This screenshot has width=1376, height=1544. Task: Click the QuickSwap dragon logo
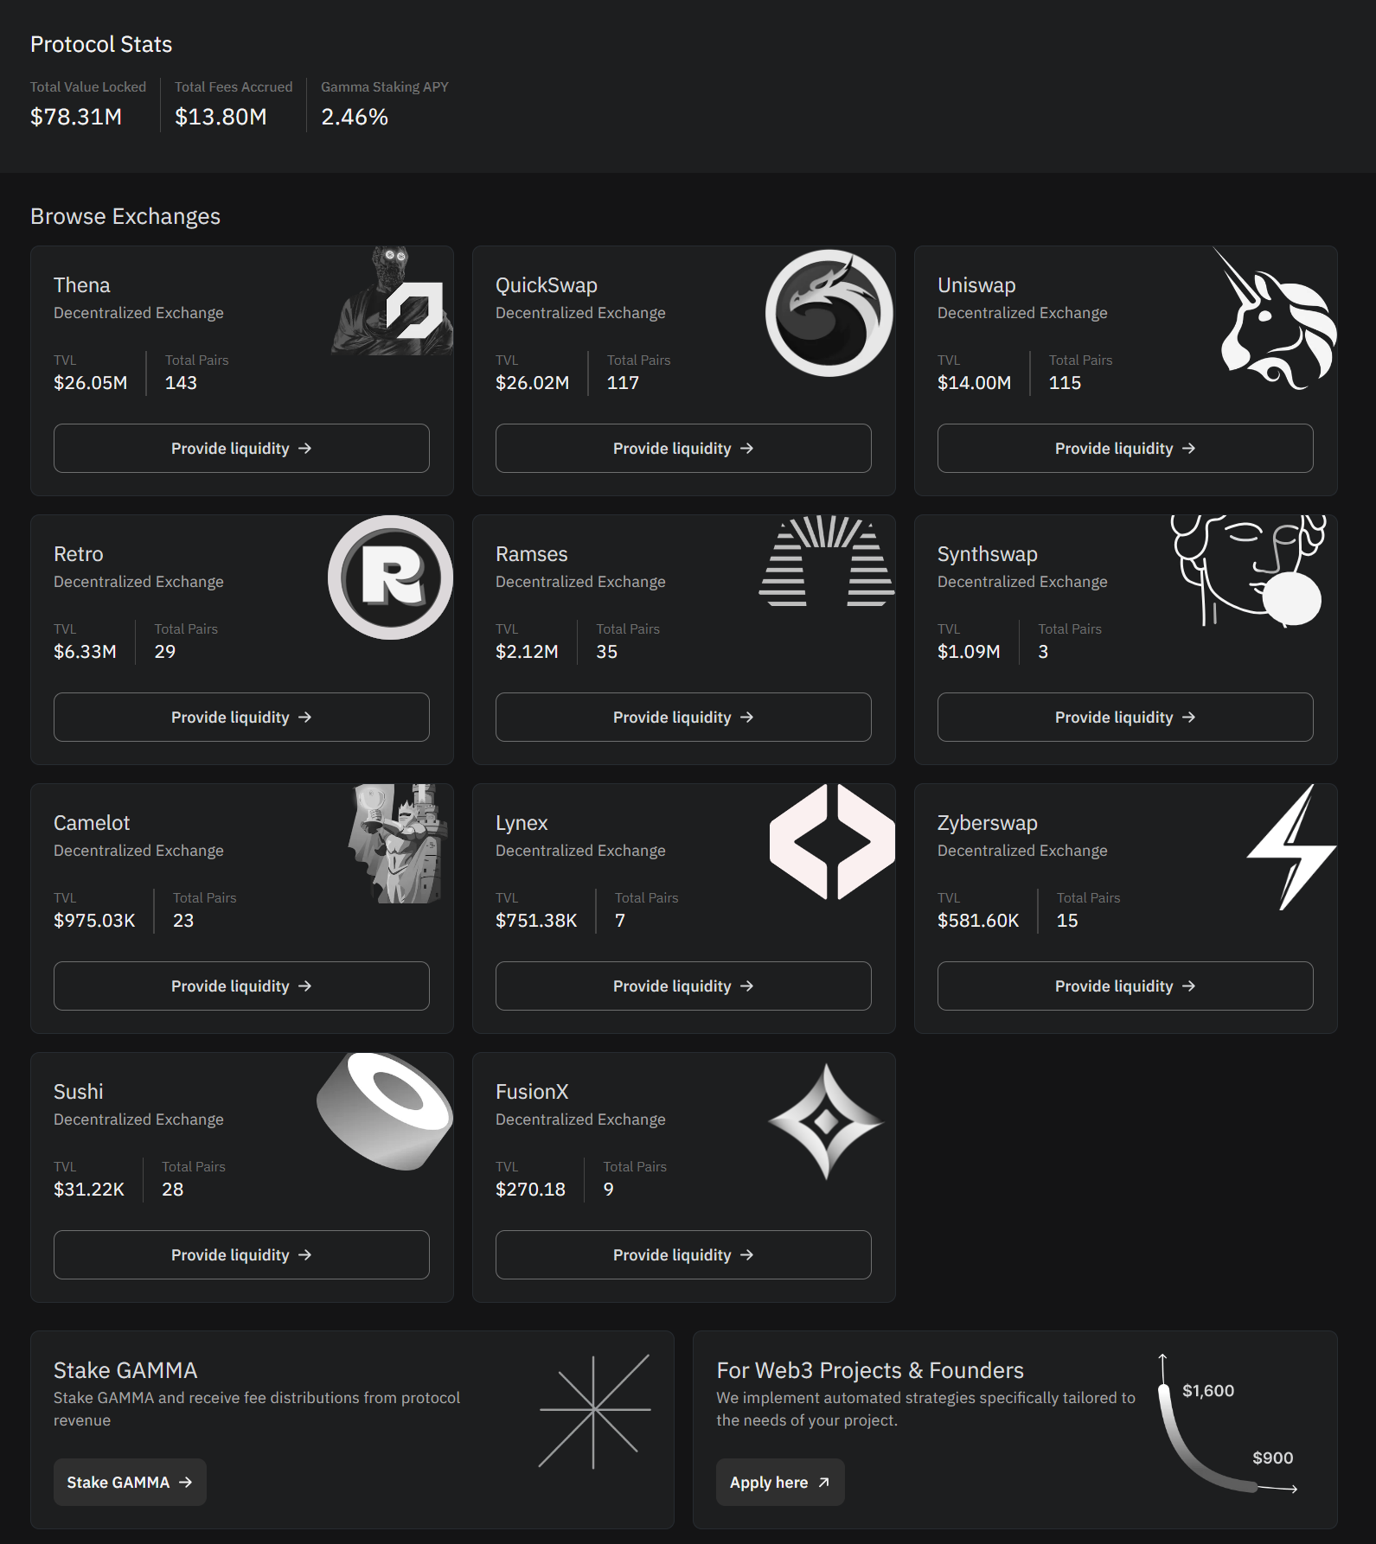(829, 313)
